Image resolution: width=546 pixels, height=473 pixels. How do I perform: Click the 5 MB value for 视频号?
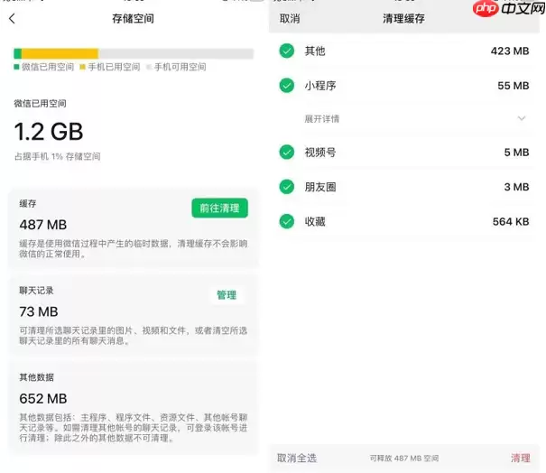(517, 153)
